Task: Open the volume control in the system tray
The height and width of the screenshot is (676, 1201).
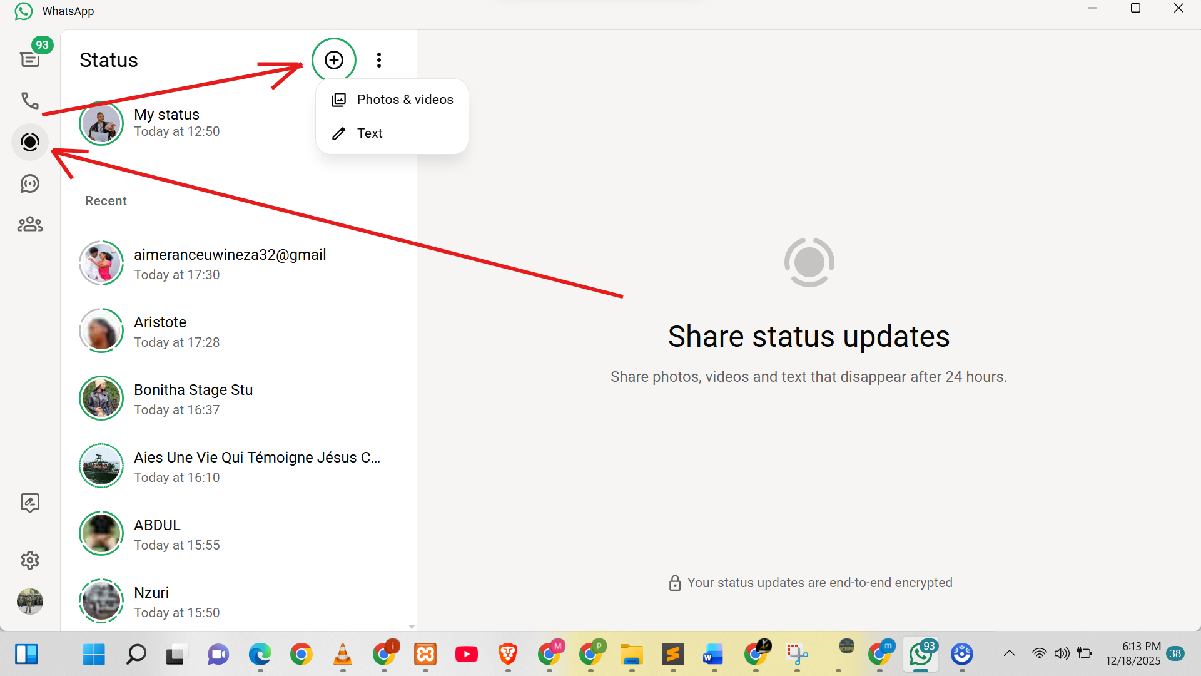Action: pyautogui.click(x=1062, y=653)
